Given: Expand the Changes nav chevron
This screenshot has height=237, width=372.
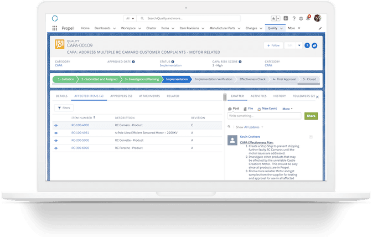Looking at the screenshot, I should (261, 28).
